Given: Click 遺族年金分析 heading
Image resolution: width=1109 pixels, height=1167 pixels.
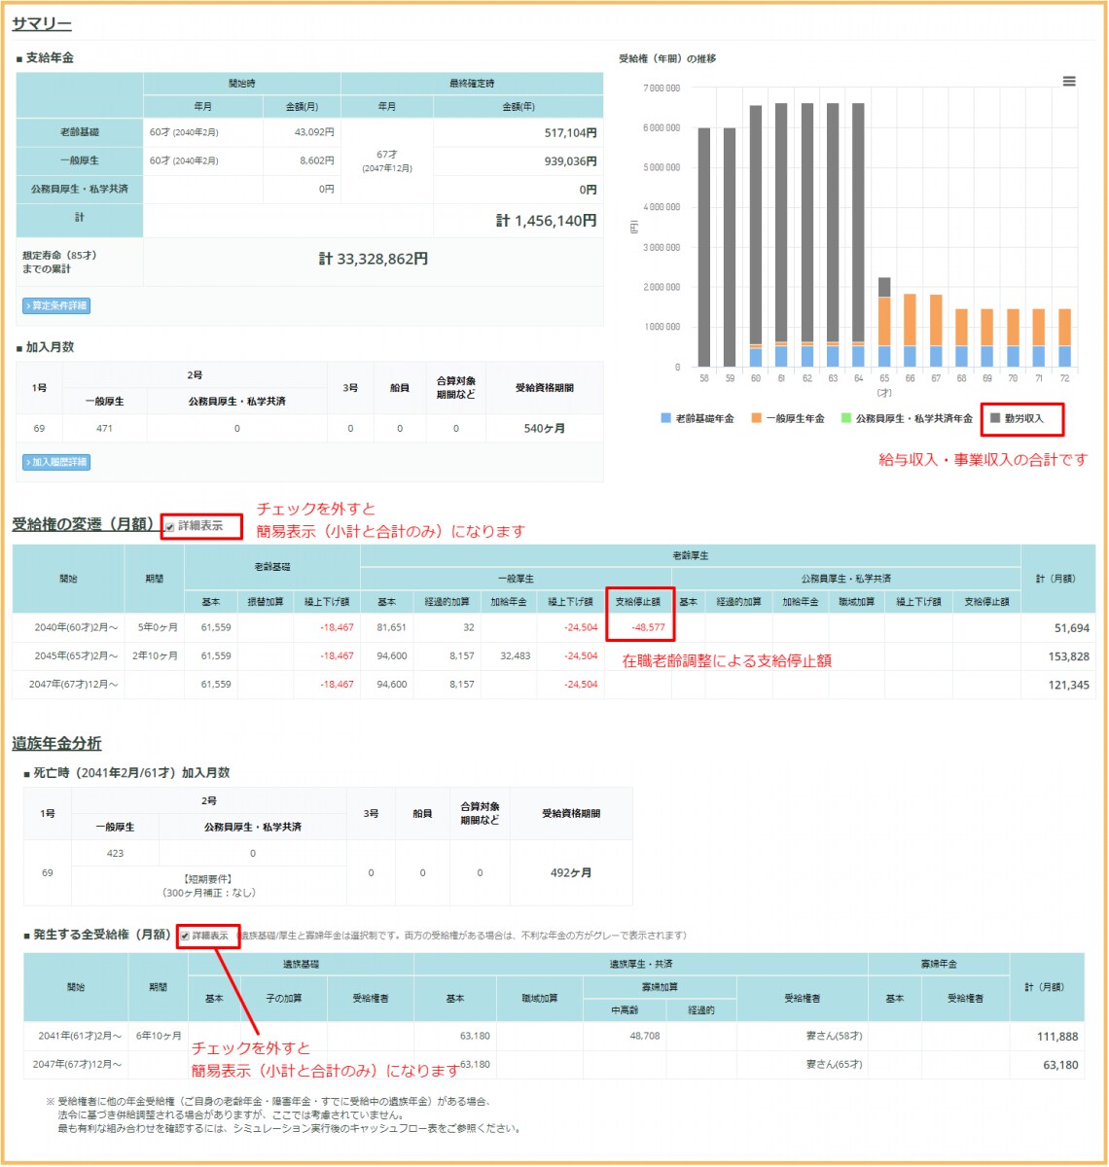Looking at the screenshot, I should point(56,743).
